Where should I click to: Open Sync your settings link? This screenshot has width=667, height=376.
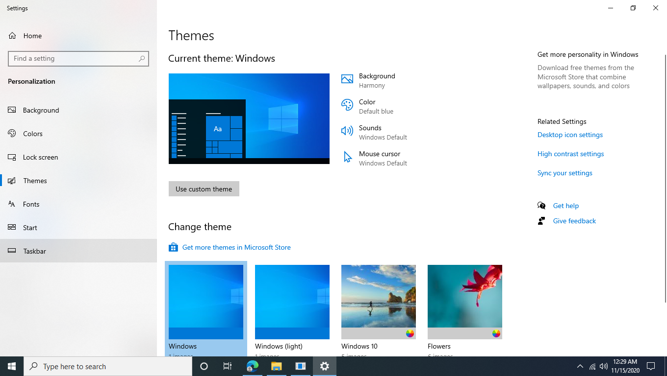point(564,173)
